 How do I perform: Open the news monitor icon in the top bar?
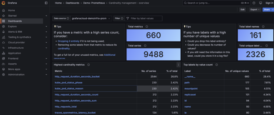(x=260, y=3)
